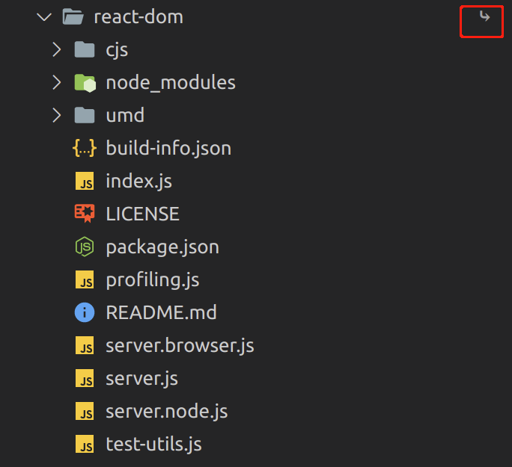The width and height of the screenshot is (512, 467).
Task: Select the server.js file
Action: pyautogui.click(x=141, y=379)
